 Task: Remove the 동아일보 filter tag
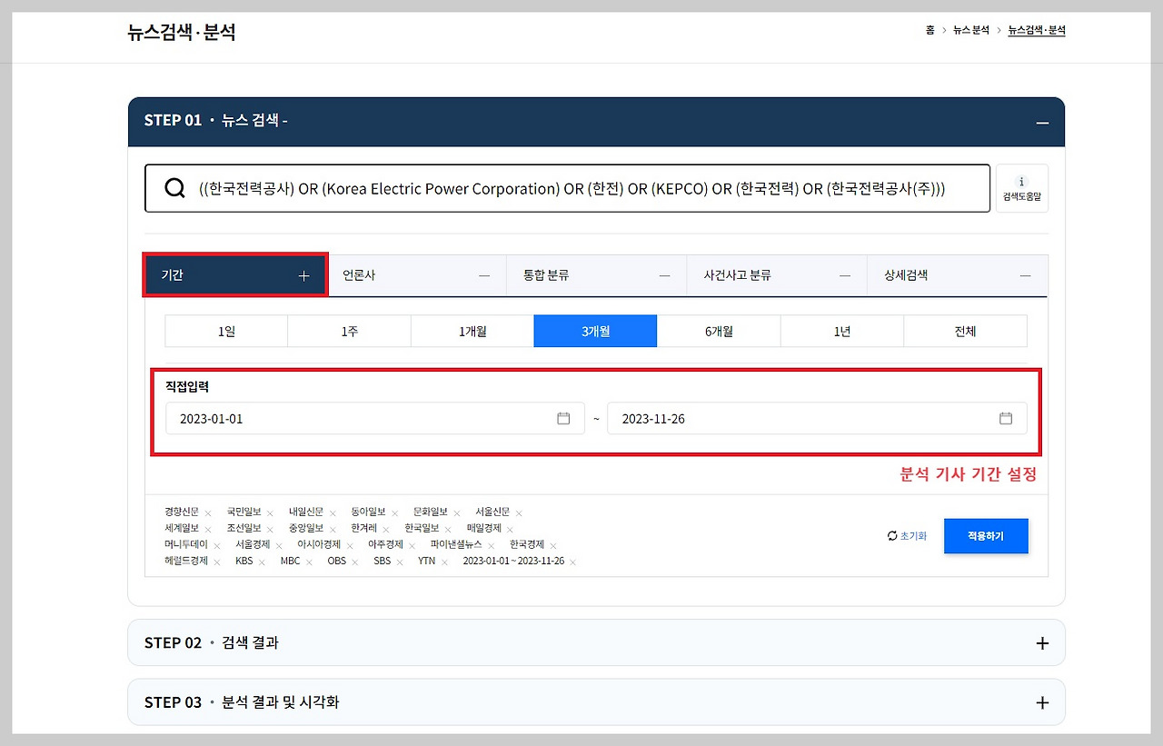(x=394, y=513)
